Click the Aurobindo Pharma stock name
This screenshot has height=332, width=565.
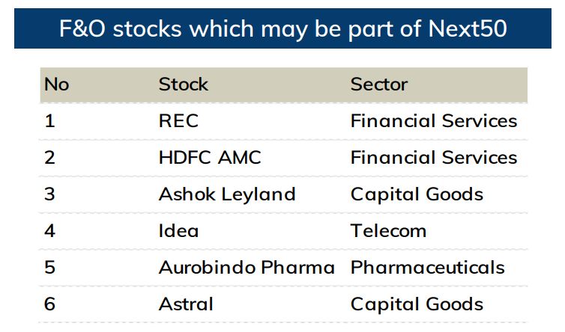(247, 268)
